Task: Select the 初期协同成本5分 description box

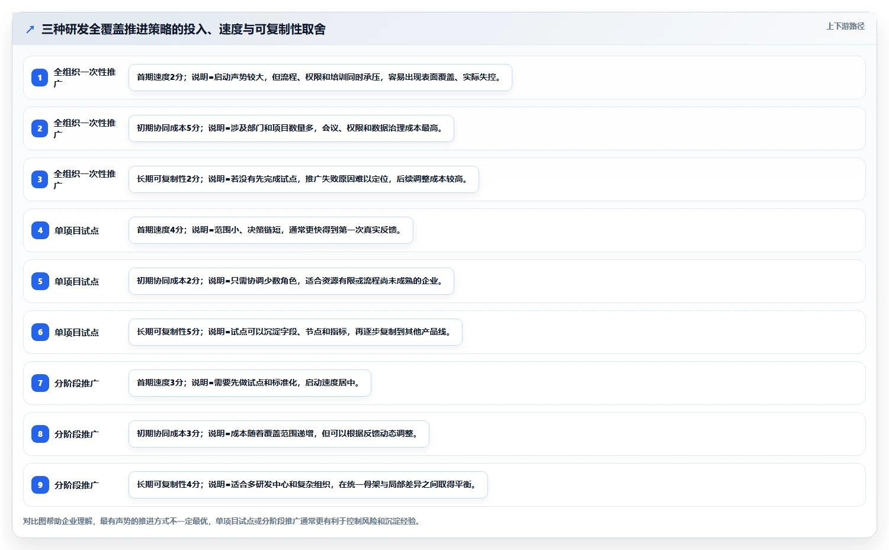Action: [x=291, y=128]
